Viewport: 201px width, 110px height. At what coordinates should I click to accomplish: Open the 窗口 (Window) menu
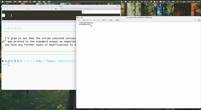click(x=44, y=2)
